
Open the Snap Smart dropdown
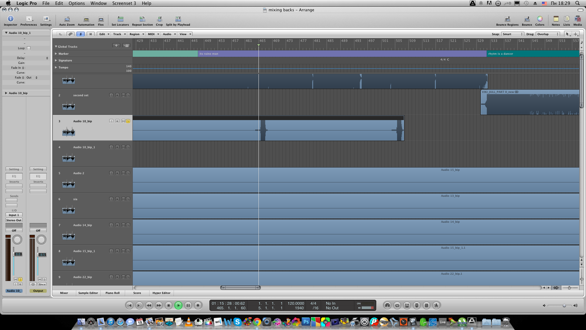pos(513,34)
